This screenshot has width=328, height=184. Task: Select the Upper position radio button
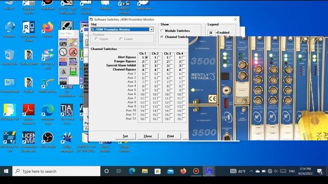(96, 39)
